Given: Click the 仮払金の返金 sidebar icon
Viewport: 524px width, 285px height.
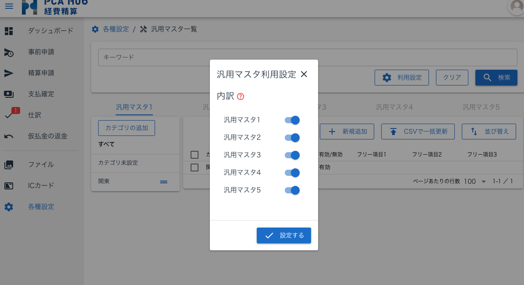Looking at the screenshot, I should click(9, 136).
